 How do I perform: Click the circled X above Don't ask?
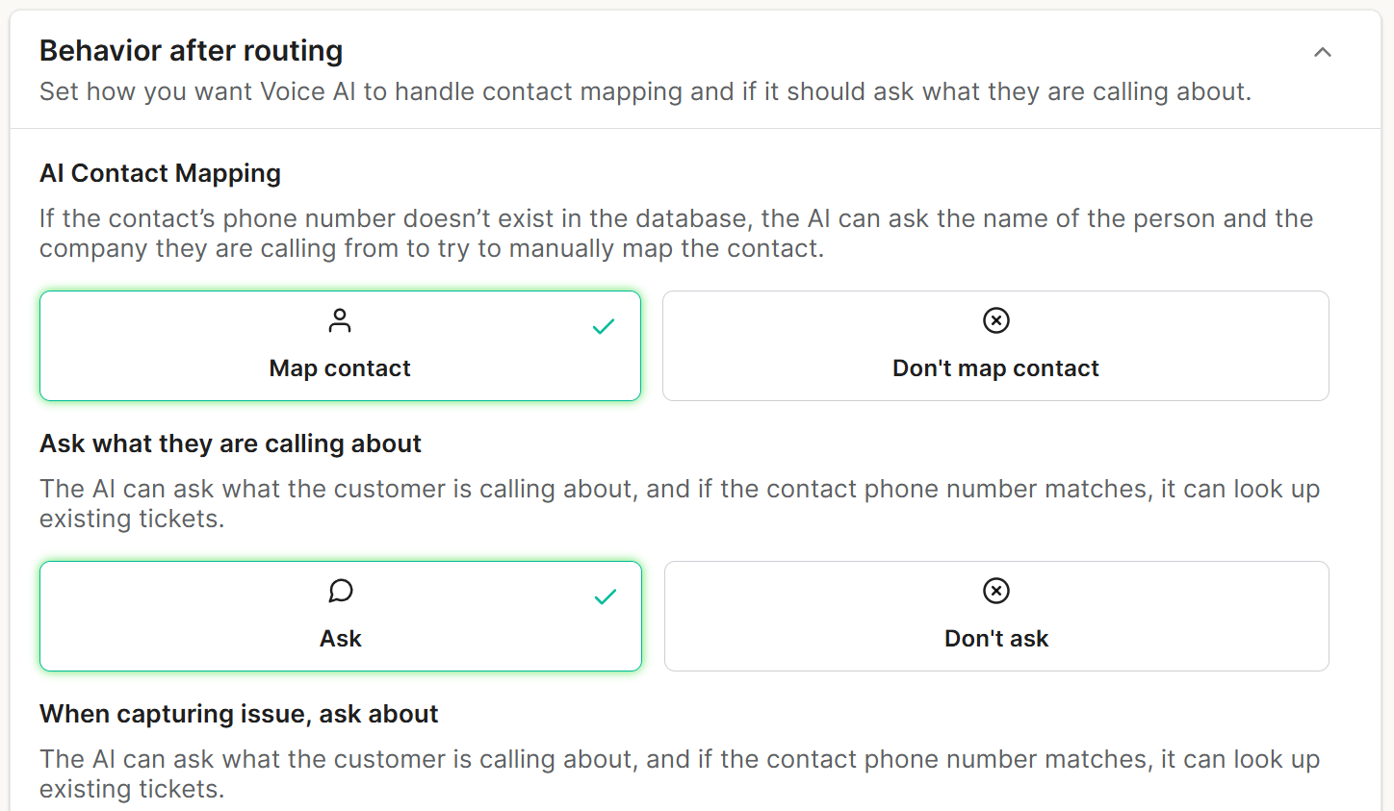click(x=996, y=591)
